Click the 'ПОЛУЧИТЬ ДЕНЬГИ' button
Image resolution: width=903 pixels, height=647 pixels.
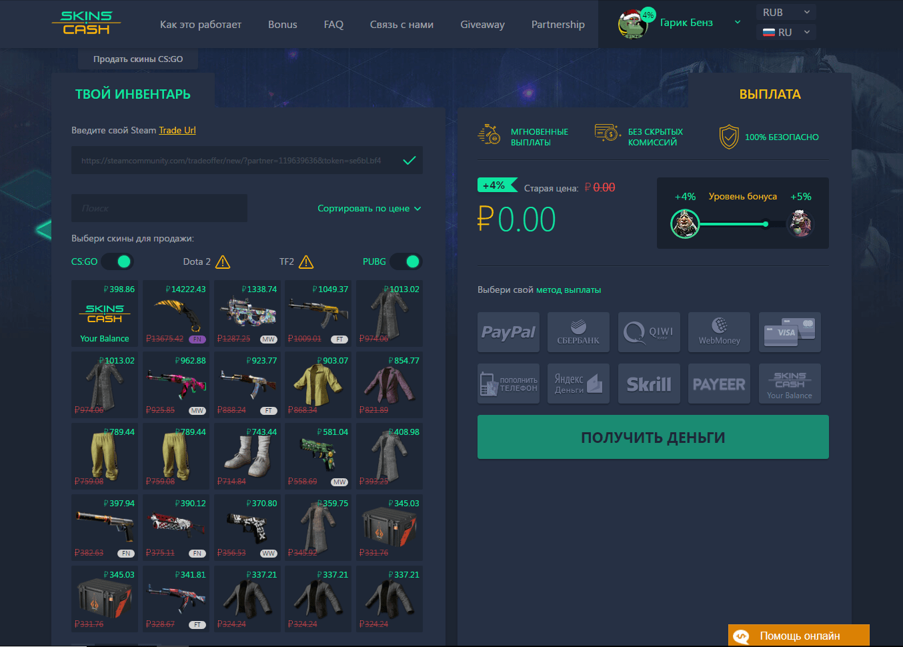pyautogui.click(x=653, y=437)
